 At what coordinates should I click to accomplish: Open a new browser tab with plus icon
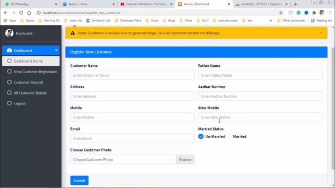tap(296, 4)
